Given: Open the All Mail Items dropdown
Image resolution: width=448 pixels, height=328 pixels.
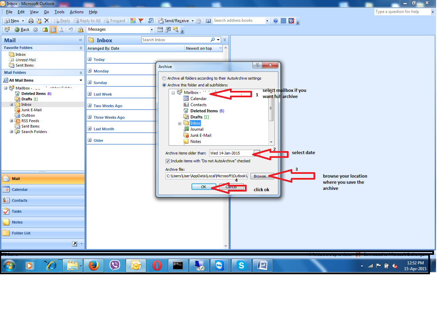Looking at the screenshot, I should [x=81, y=80].
